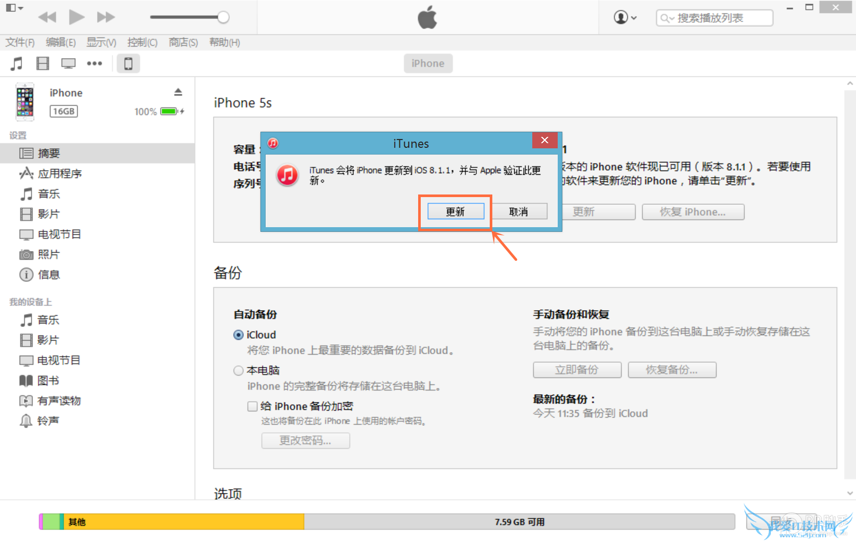Select the iCloud automatic backup option
Image resolution: width=856 pixels, height=543 pixels.
click(239, 335)
